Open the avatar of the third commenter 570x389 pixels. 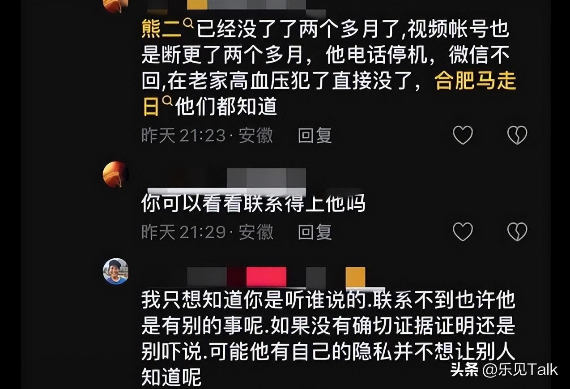(115, 271)
